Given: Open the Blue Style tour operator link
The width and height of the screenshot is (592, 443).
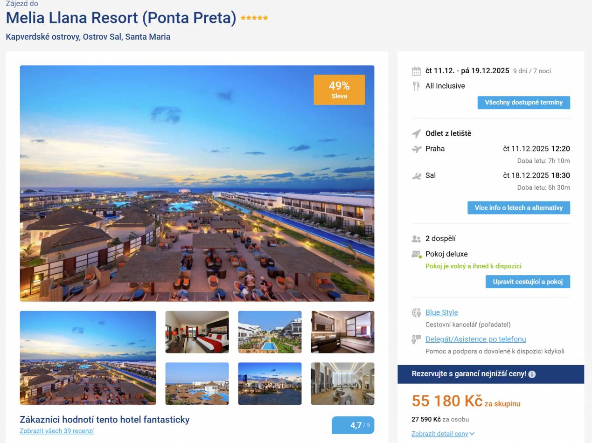Looking at the screenshot, I should (x=441, y=312).
